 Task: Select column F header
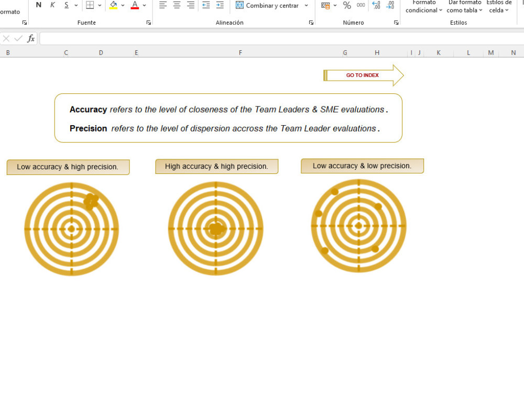pyautogui.click(x=241, y=53)
